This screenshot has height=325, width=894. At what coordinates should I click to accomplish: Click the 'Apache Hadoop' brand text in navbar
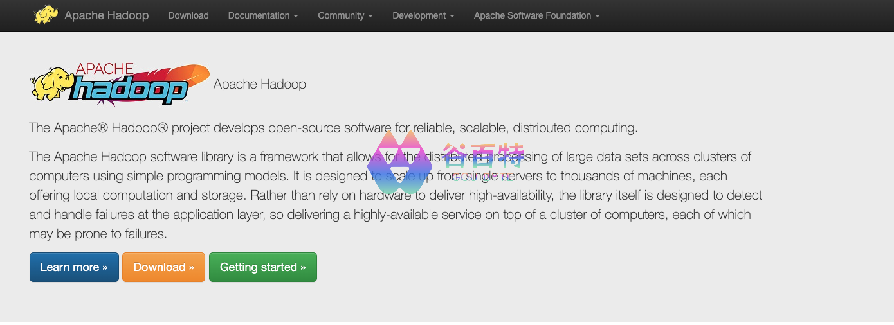(106, 15)
